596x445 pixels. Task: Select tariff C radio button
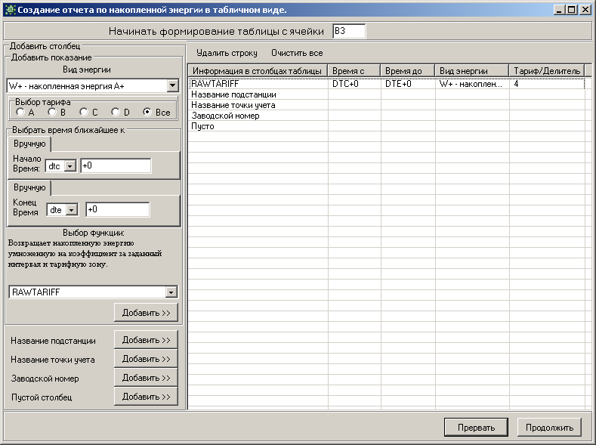[84, 112]
